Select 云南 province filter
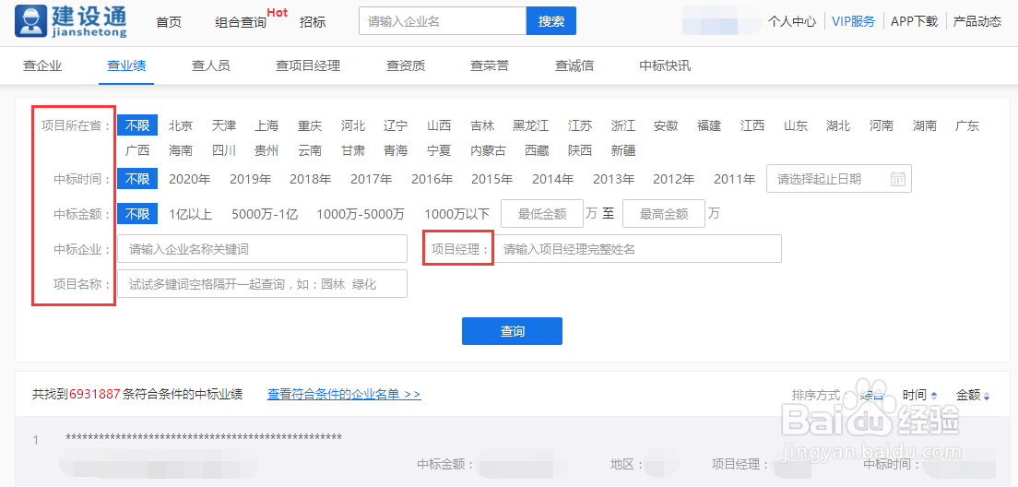Image resolution: width=1018 pixels, height=487 pixels. pos(310,150)
